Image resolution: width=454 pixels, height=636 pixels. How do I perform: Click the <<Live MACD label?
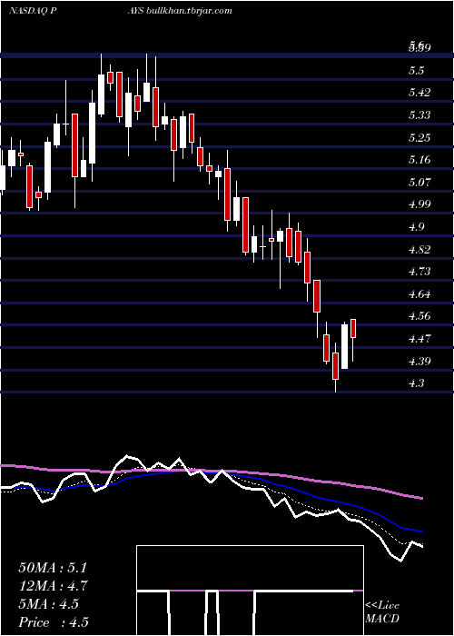point(382,612)
